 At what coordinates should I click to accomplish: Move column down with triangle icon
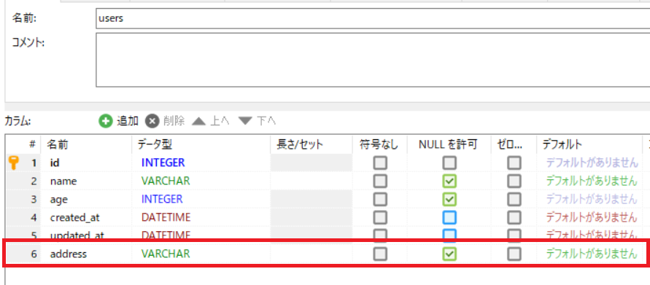click(245, 121)
